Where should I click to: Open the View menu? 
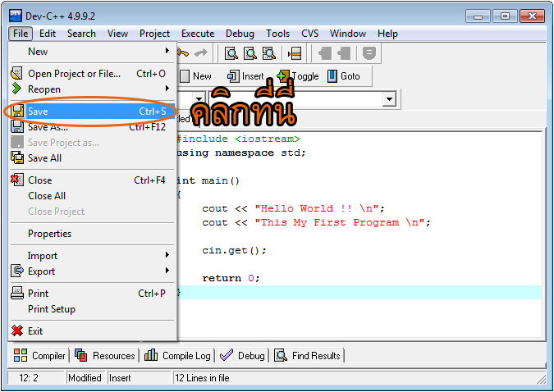tap(117, 34)
